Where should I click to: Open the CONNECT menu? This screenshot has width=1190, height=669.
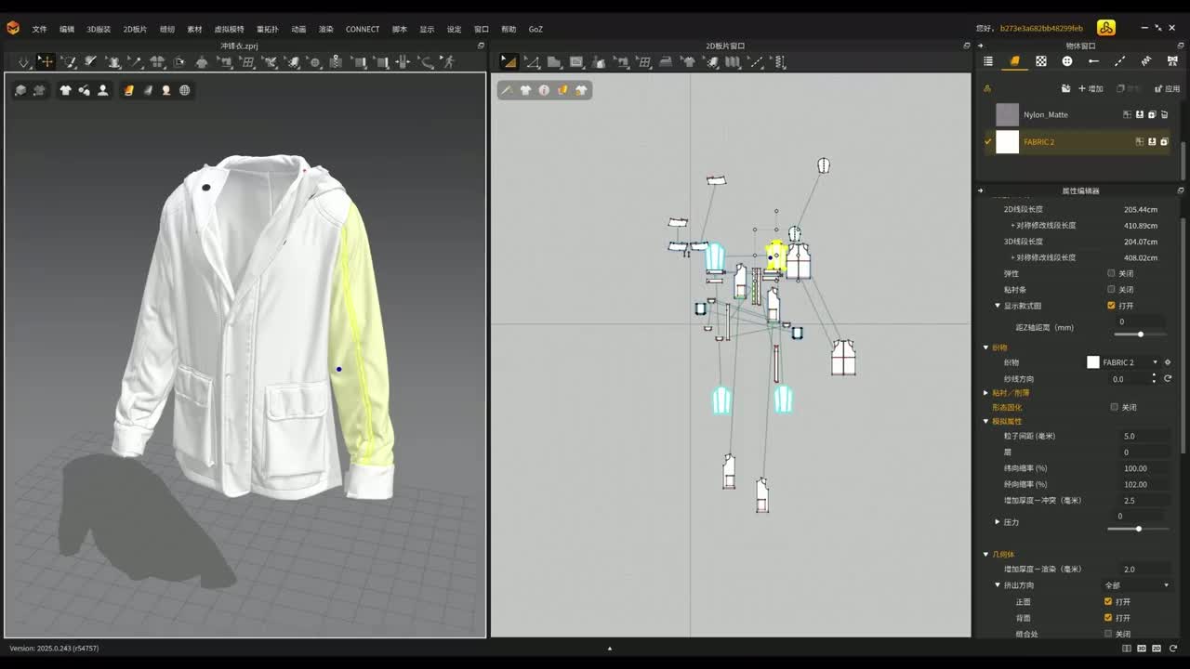click(363, 29)
